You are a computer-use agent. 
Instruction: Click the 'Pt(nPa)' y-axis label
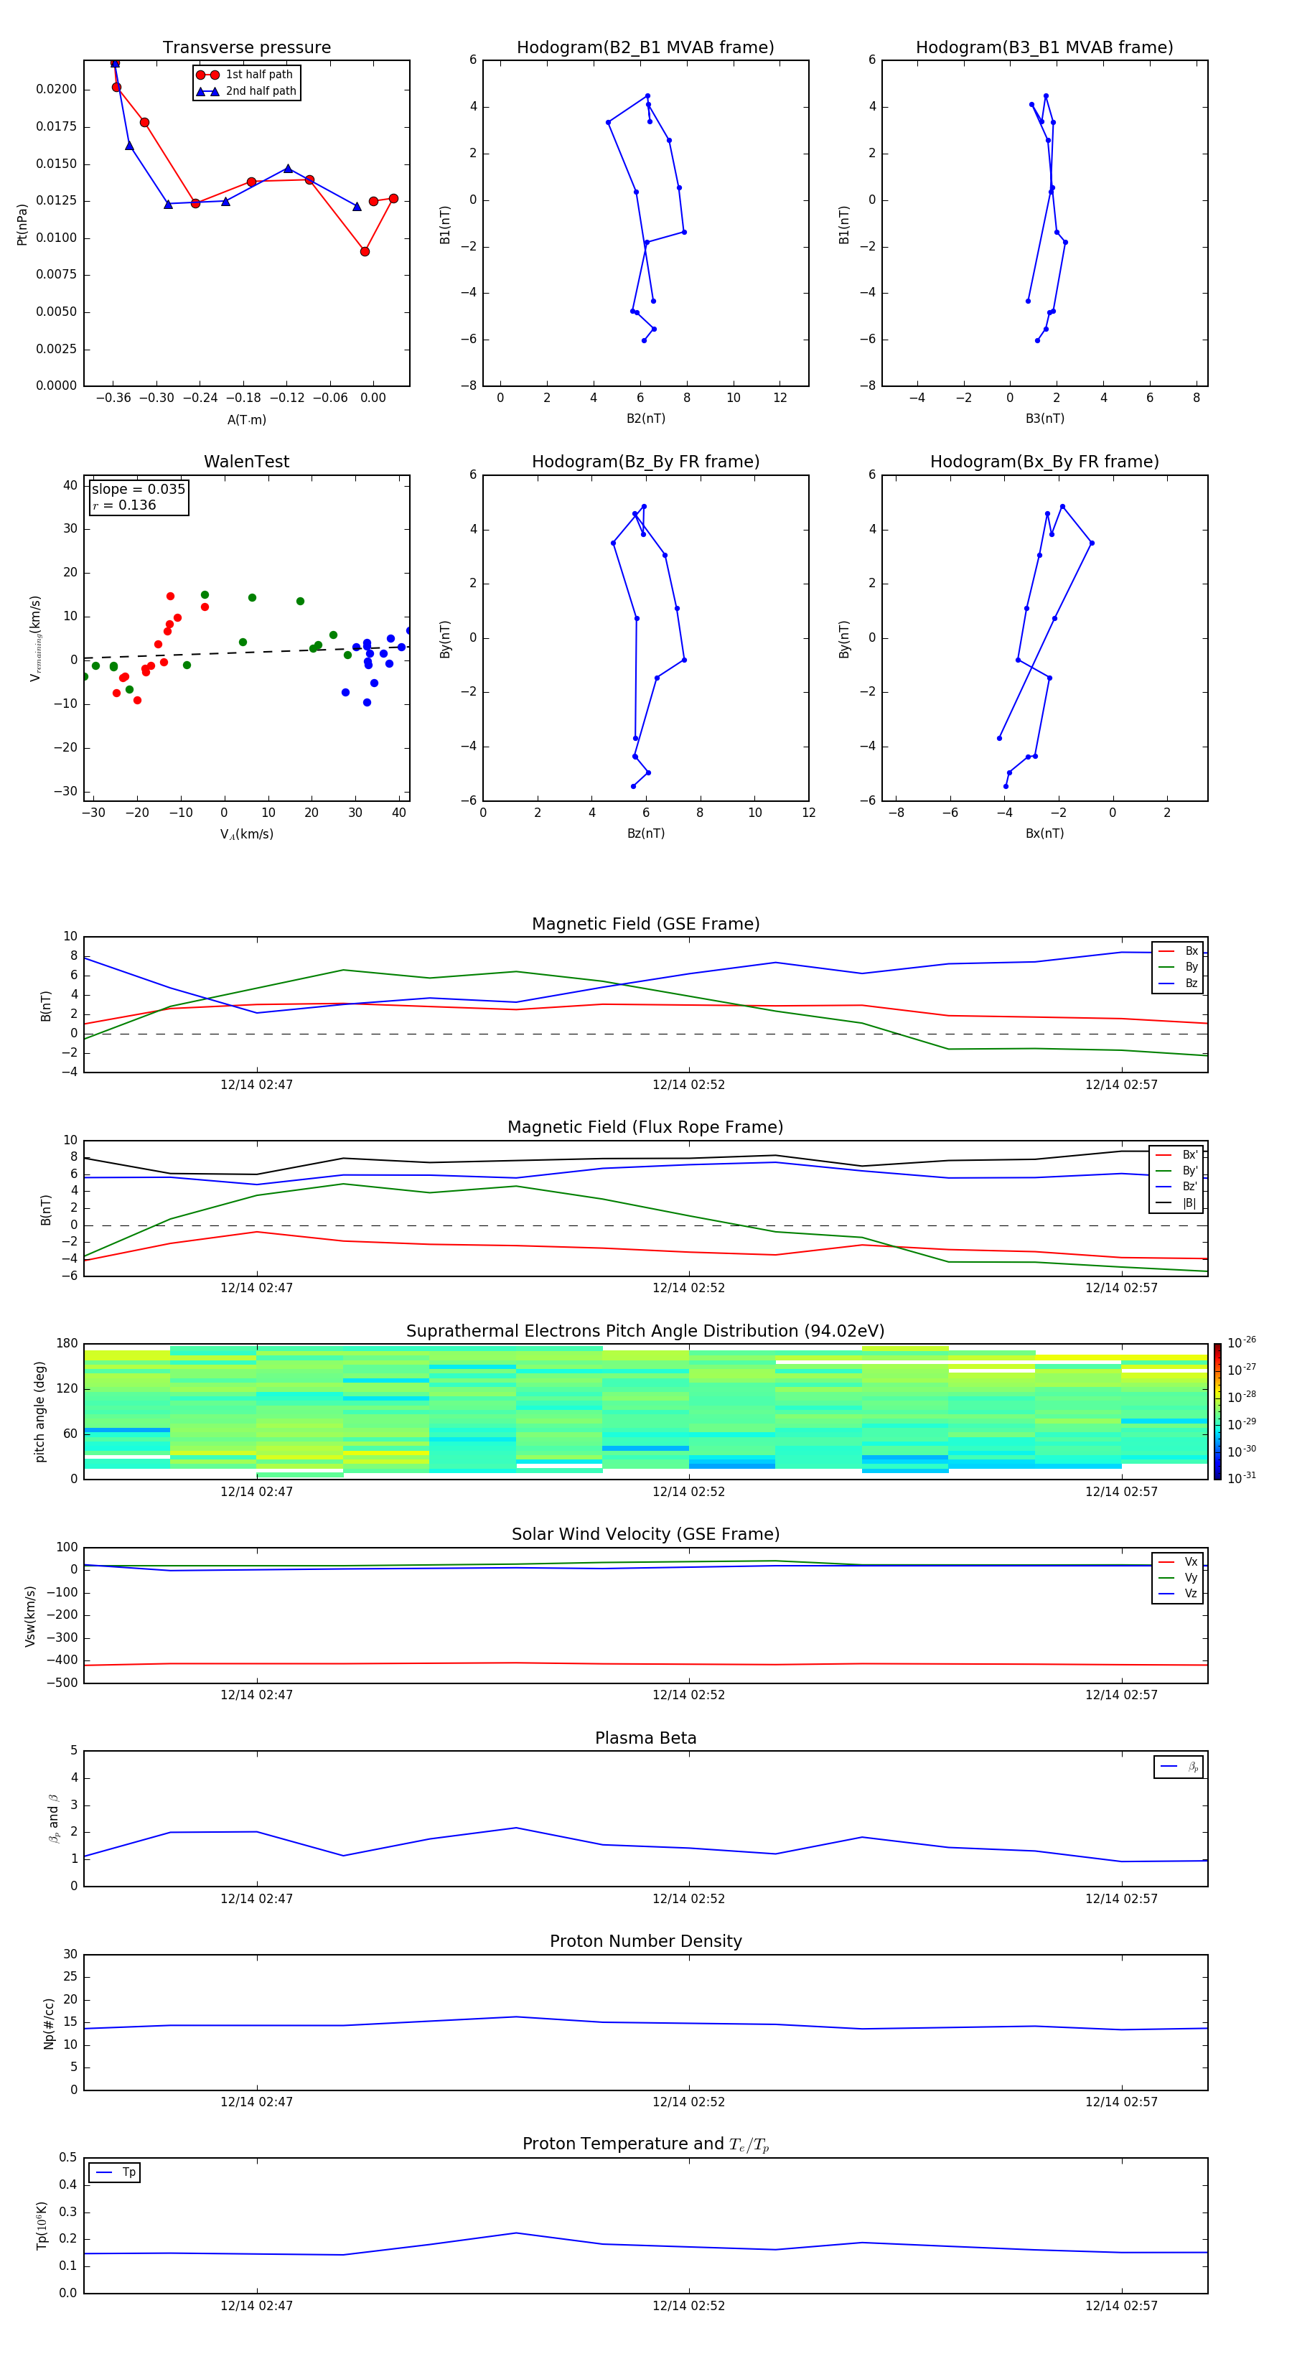click(22, 225)
